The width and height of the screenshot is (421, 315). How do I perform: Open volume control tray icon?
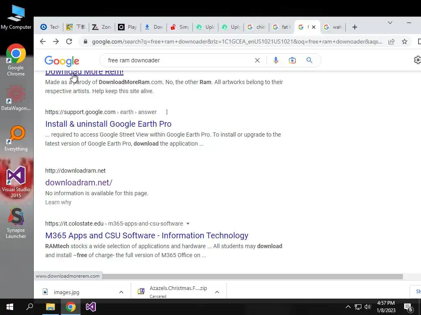tap(368, 307)
